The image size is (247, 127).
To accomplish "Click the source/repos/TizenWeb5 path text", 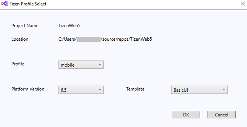I will pos(127,39).
